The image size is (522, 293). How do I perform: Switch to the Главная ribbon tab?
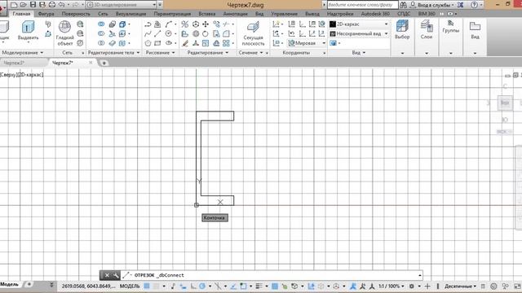point(21,14)
